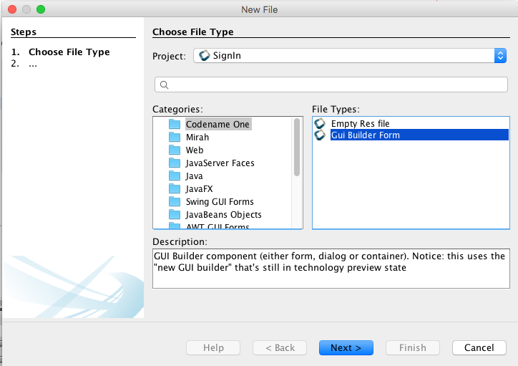
Task: Click the green maximize window button
Action: click(x=40, y=9)
